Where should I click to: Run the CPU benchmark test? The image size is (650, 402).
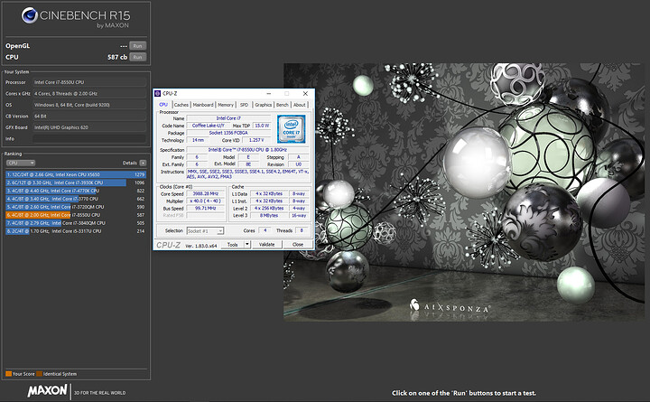(137, 57)
